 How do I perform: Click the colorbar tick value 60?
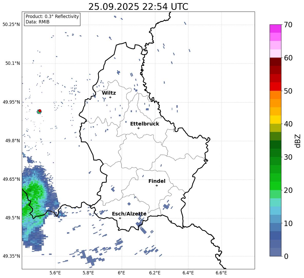tap(288, 58)
